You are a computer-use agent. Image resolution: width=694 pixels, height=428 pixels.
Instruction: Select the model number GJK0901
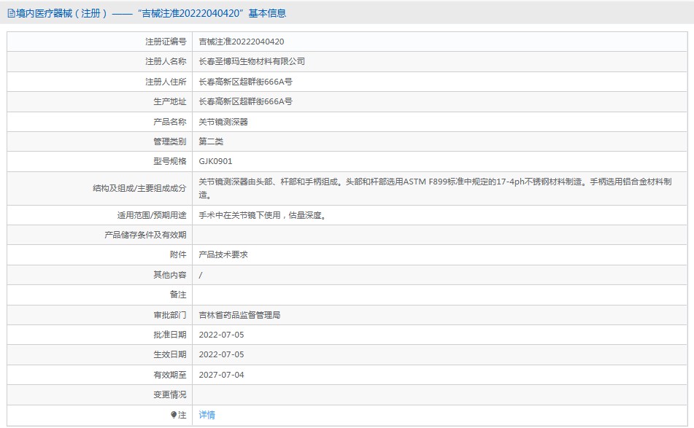214,161
